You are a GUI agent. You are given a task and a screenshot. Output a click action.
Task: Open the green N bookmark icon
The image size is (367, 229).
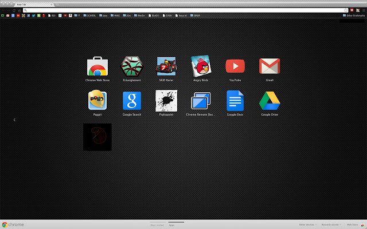[38, 15]
